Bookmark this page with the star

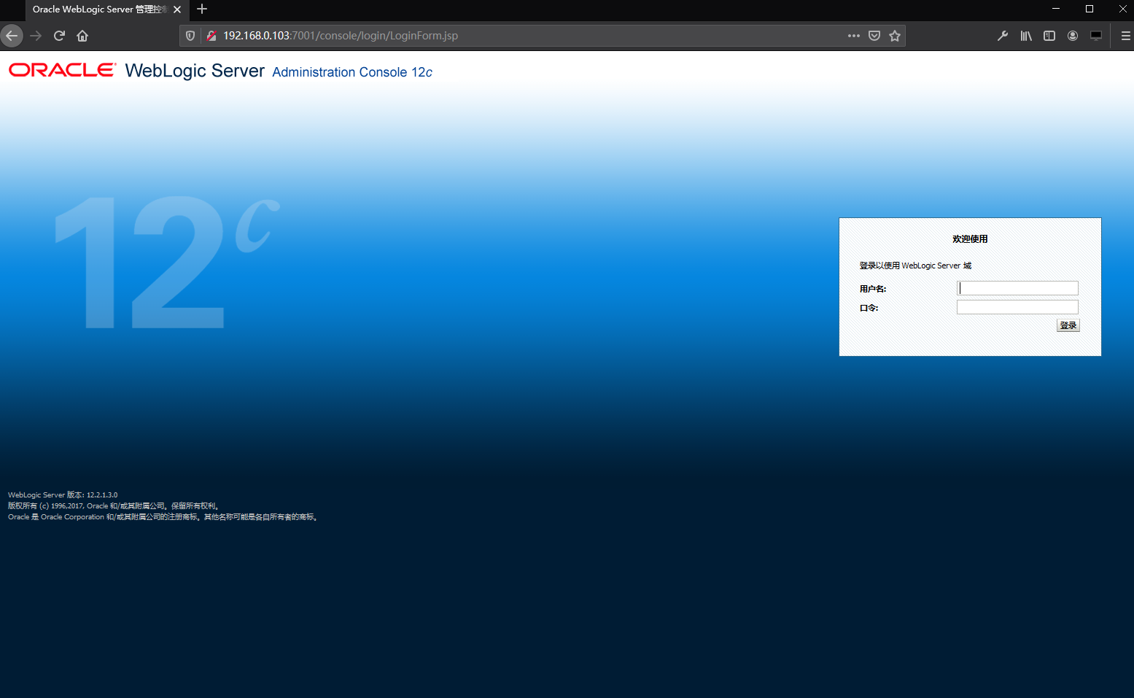(x=895, y=36)
